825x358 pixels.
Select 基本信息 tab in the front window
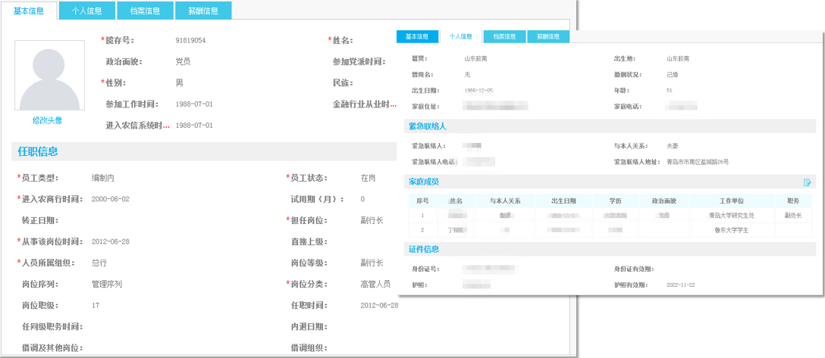[417, 36]
